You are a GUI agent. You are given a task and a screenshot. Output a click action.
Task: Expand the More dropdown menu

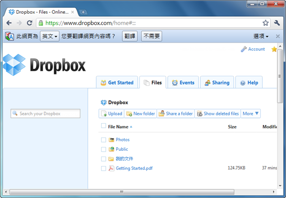pyautogui.click(x=250, y=114)
